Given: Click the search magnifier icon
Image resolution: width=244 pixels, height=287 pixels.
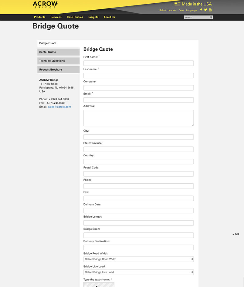Looking at the screenshot, I should pos(211,17).
